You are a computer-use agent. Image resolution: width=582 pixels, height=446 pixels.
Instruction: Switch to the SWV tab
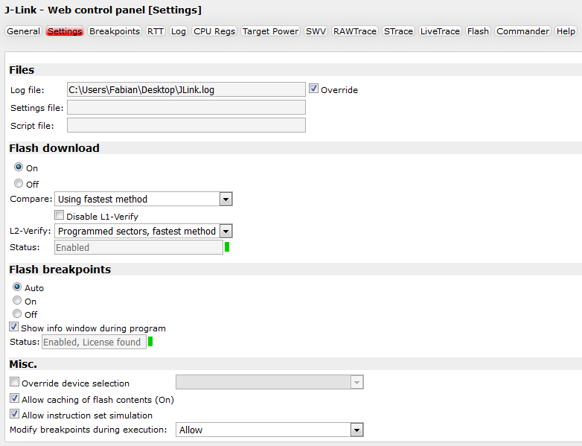316,31
